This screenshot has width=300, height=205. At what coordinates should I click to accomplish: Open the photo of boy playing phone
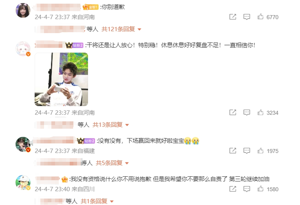(61, 79)
